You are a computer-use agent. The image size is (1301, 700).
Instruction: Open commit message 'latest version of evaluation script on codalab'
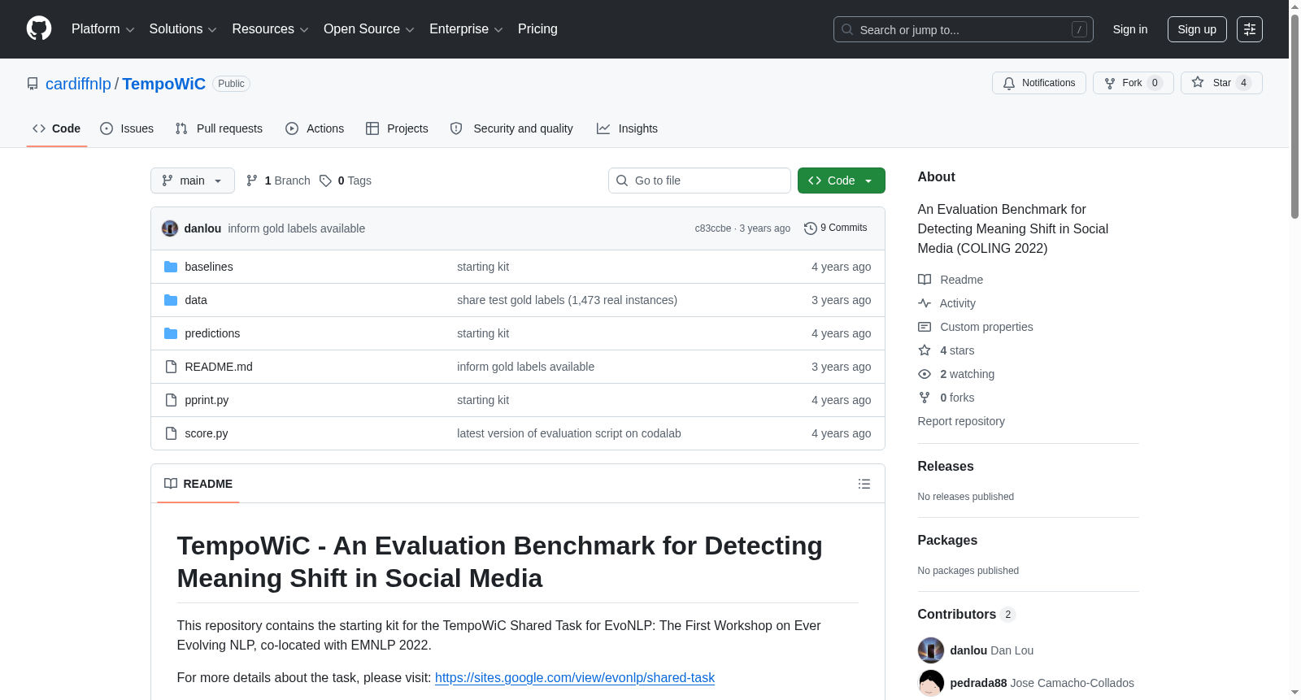(569, 433)
